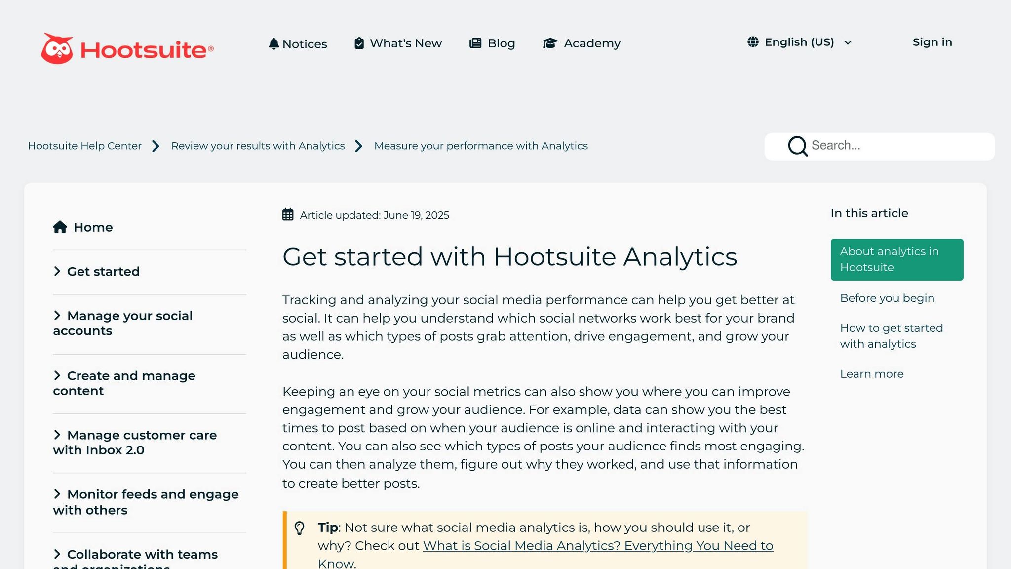Viewport: 1011px width, 569px height.
Task: Click the search magnifier icon
Action: (797, 146)
